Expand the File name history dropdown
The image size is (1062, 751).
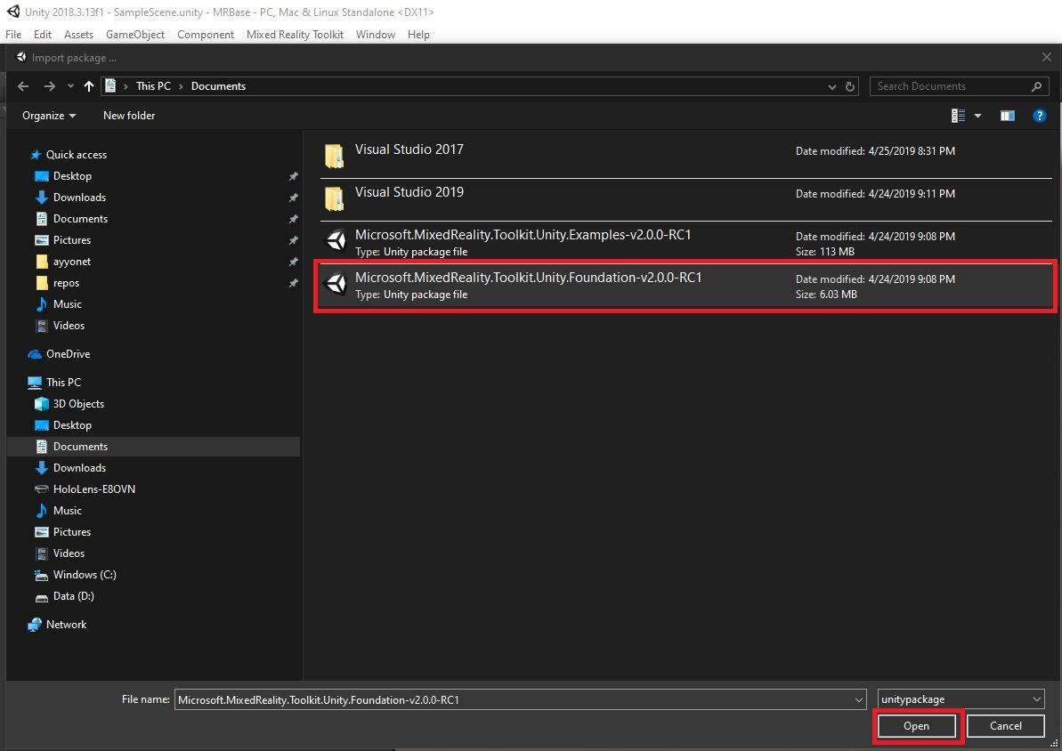coord(859,699)
